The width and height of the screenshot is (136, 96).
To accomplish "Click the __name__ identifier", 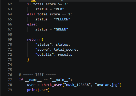I will [33, 80].
